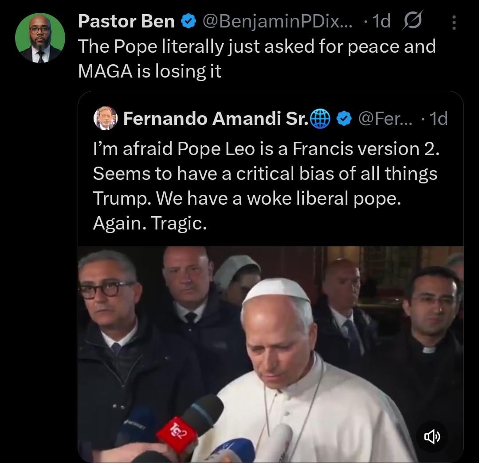Click the 1d timestamp on Pastor Ben's post

coord(381,21)
